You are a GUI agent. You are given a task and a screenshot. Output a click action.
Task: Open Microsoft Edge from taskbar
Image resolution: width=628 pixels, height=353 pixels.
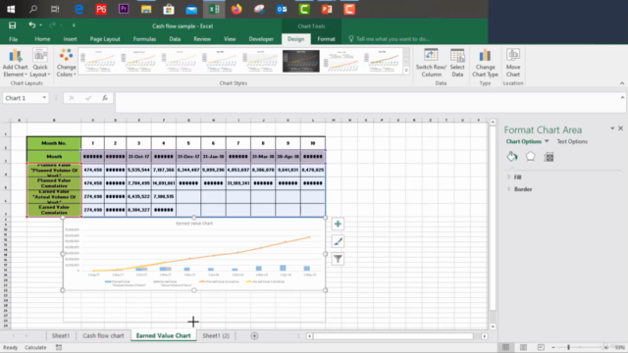pyautogui.click(x=78, y=9)
